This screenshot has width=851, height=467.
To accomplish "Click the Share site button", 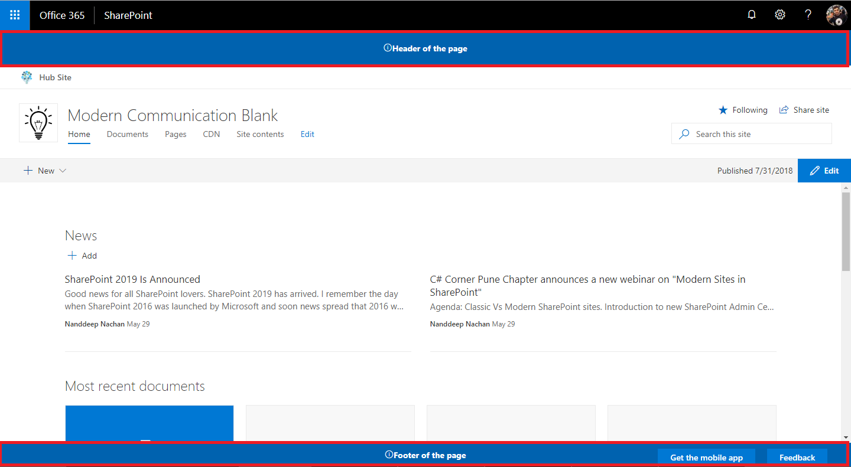I will coord(804,110).
